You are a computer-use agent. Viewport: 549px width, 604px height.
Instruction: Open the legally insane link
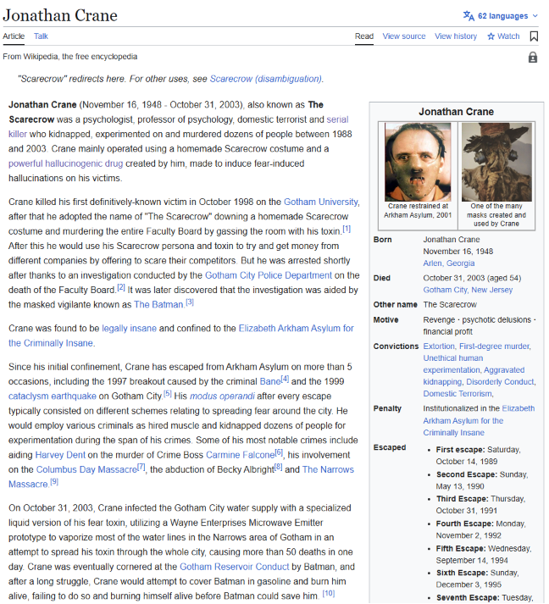129,328
